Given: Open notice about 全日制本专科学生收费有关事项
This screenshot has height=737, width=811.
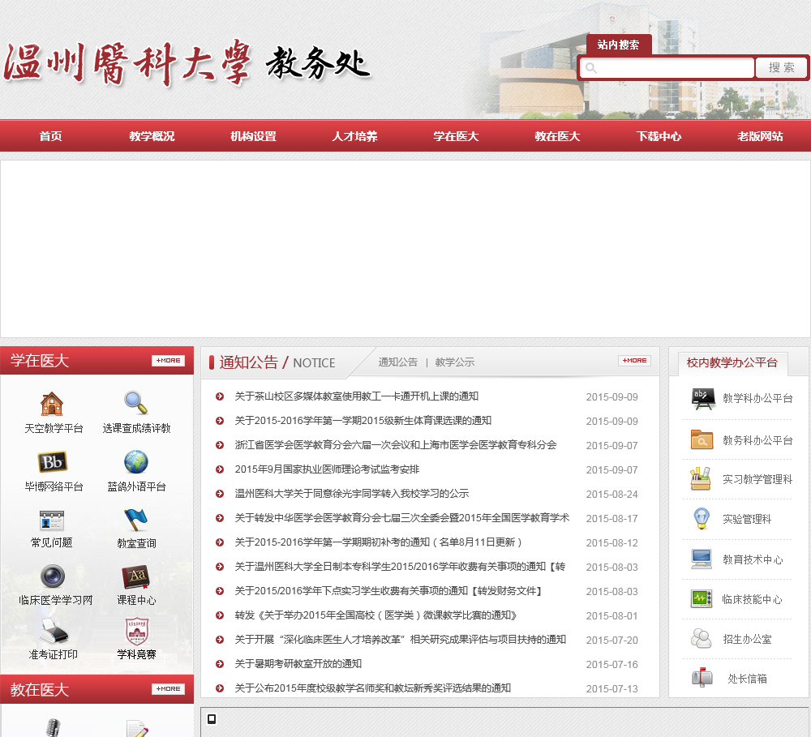Looking at the screenshot, I should 400,566.
